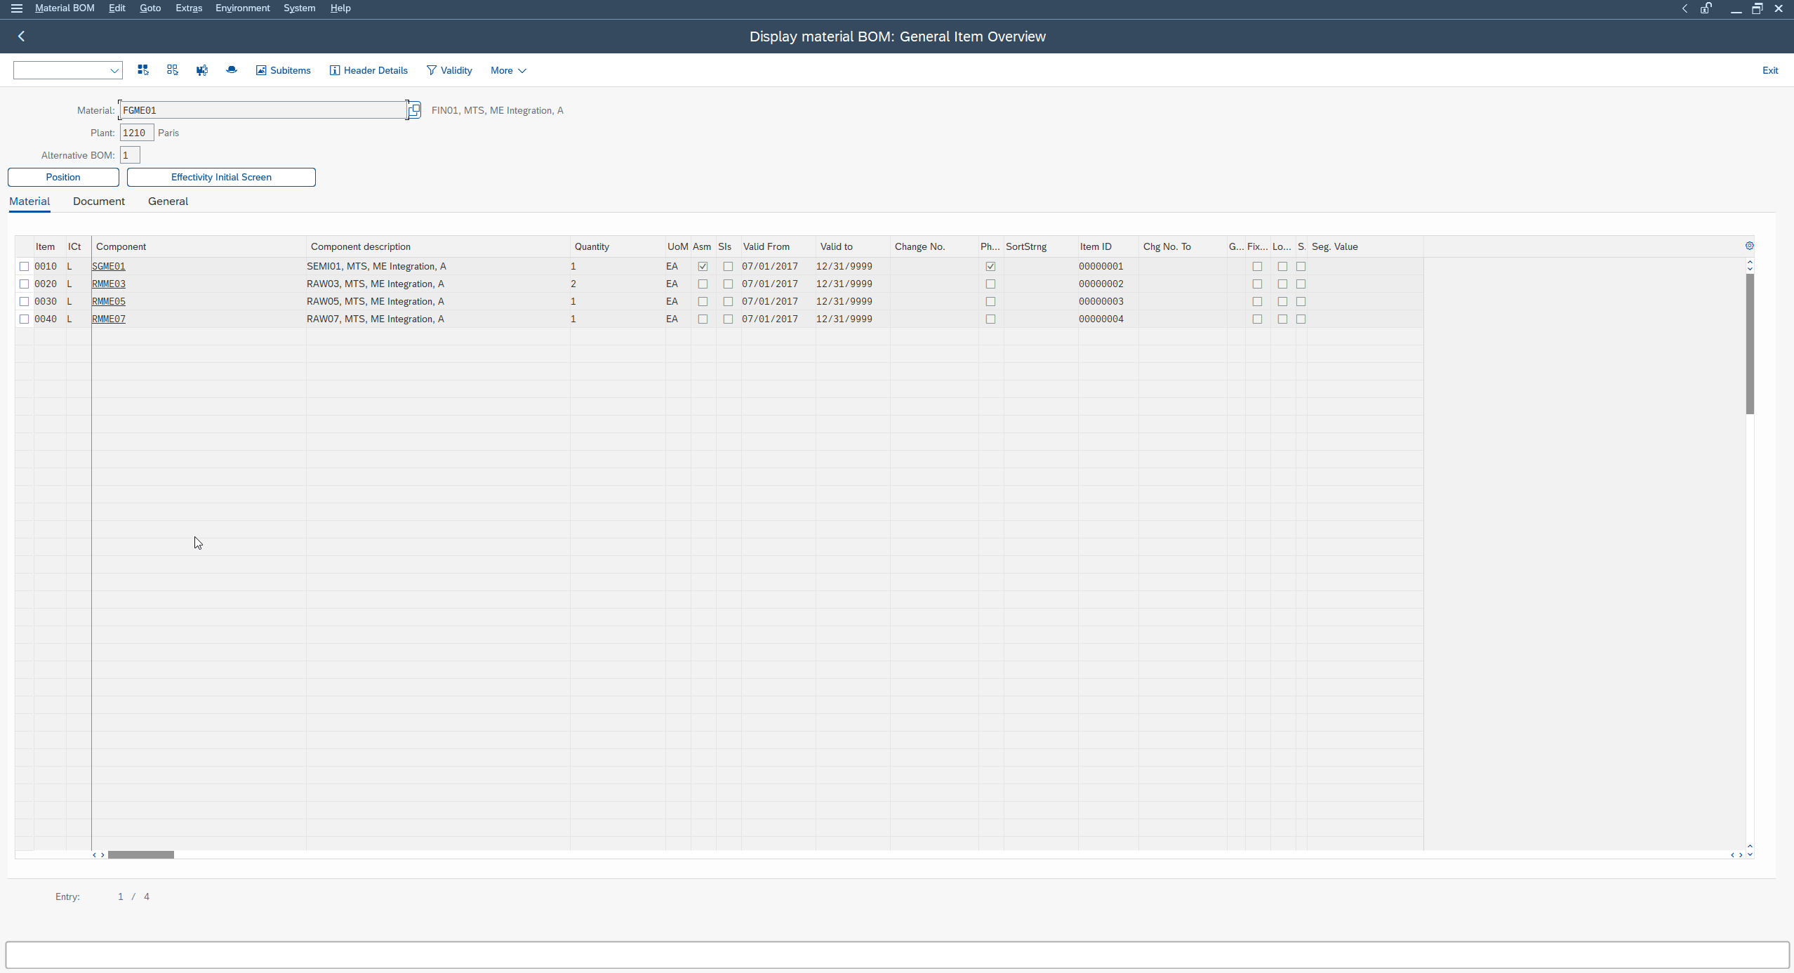The width and height of the screenshot is (1794, 973).
Task: Click the Plant field 1210
Action: click(x=137, y=133)
